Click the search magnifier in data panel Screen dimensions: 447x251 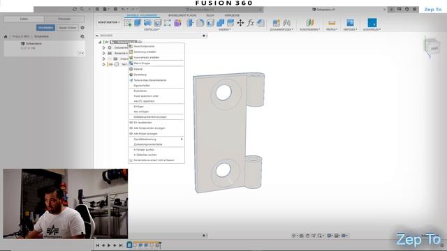82,9
